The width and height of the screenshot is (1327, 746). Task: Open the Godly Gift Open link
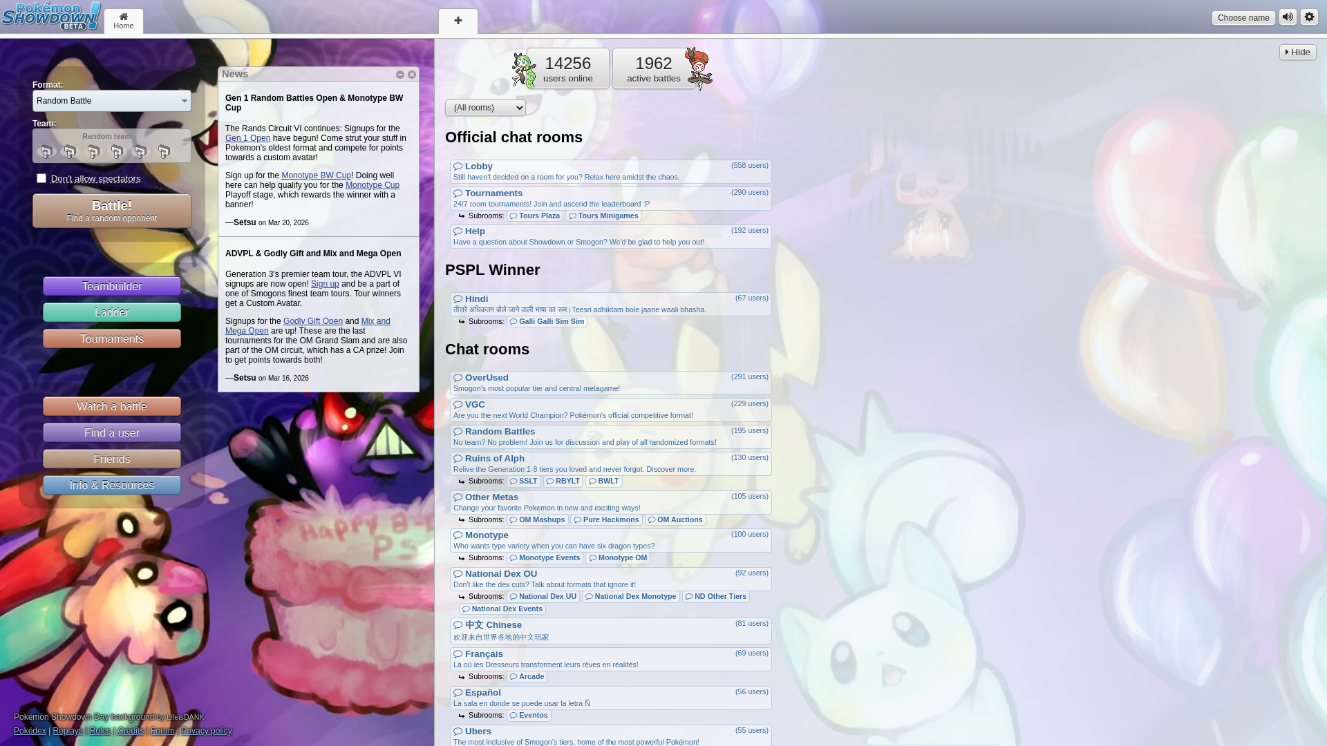point(313,321)
